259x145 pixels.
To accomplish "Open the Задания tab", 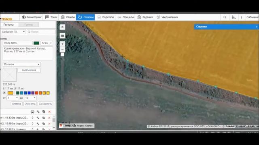I will click(145, 17).
